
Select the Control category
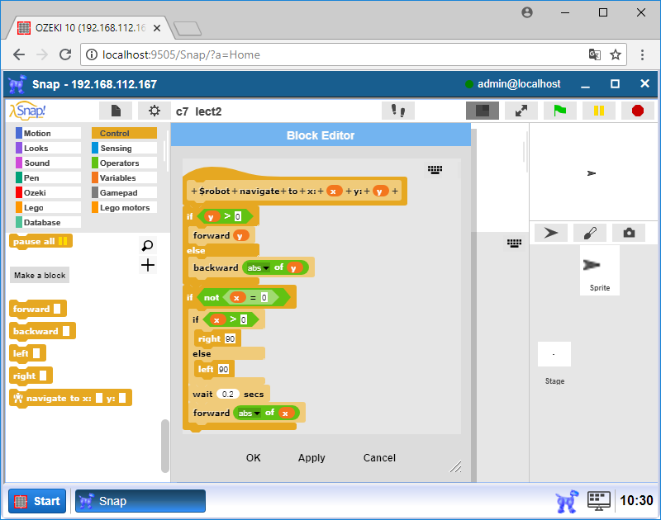(x=125, y=133)
